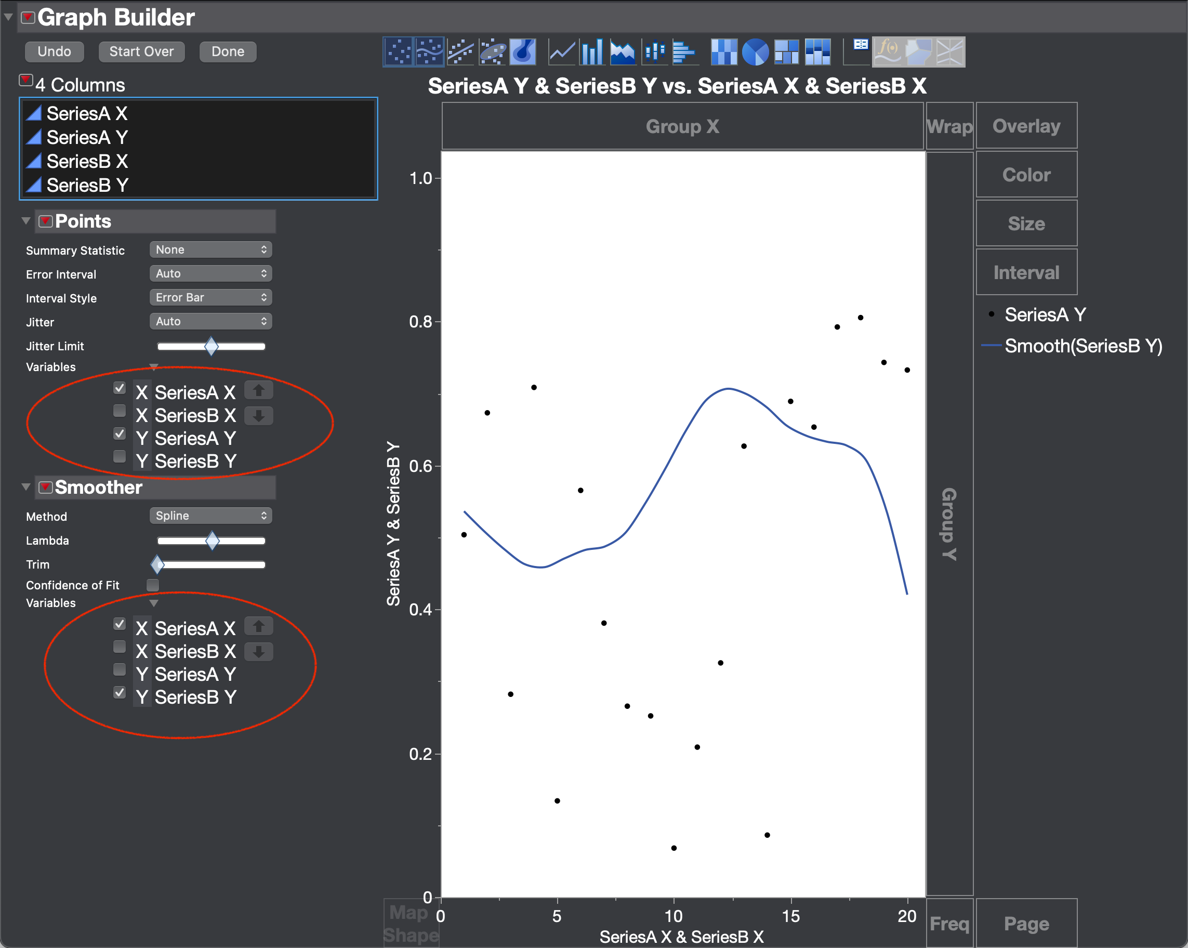This screenshot has width=1188, height=948.
Task: Click the Overlay drop zone
Action: point(1026,126)
